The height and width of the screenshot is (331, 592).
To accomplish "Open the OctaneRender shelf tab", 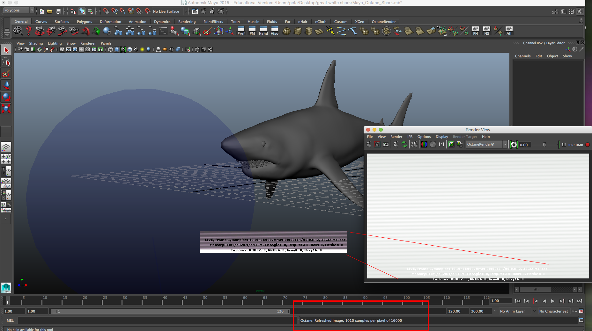I will [x=384, y=22].
